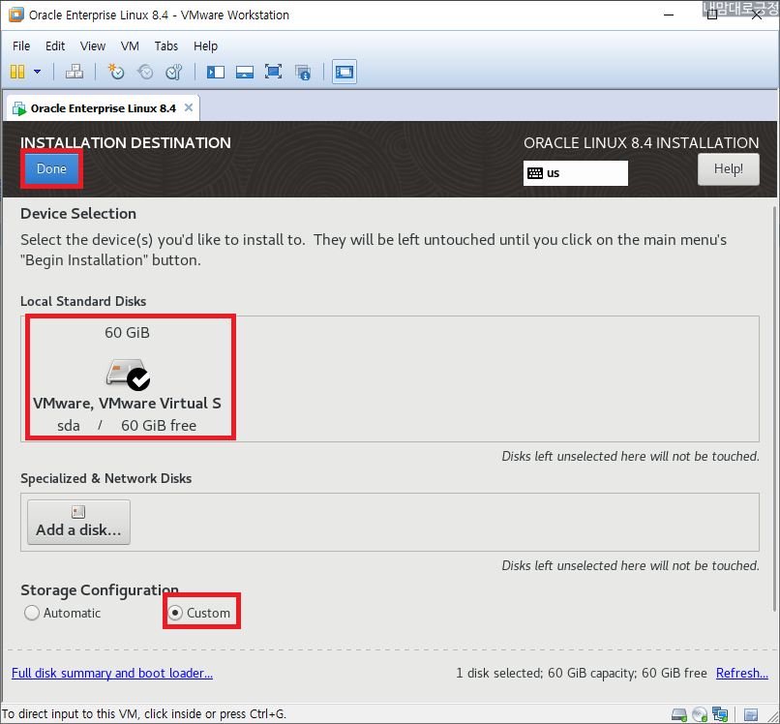Click the hard disk status bar icon
The image size is (780, 724).
(x=679, y=715)
